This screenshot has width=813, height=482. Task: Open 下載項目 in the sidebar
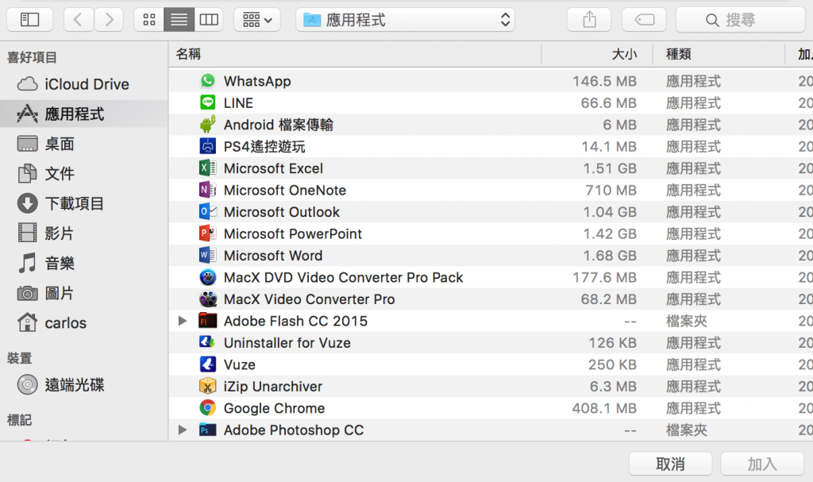pos(84,203)
